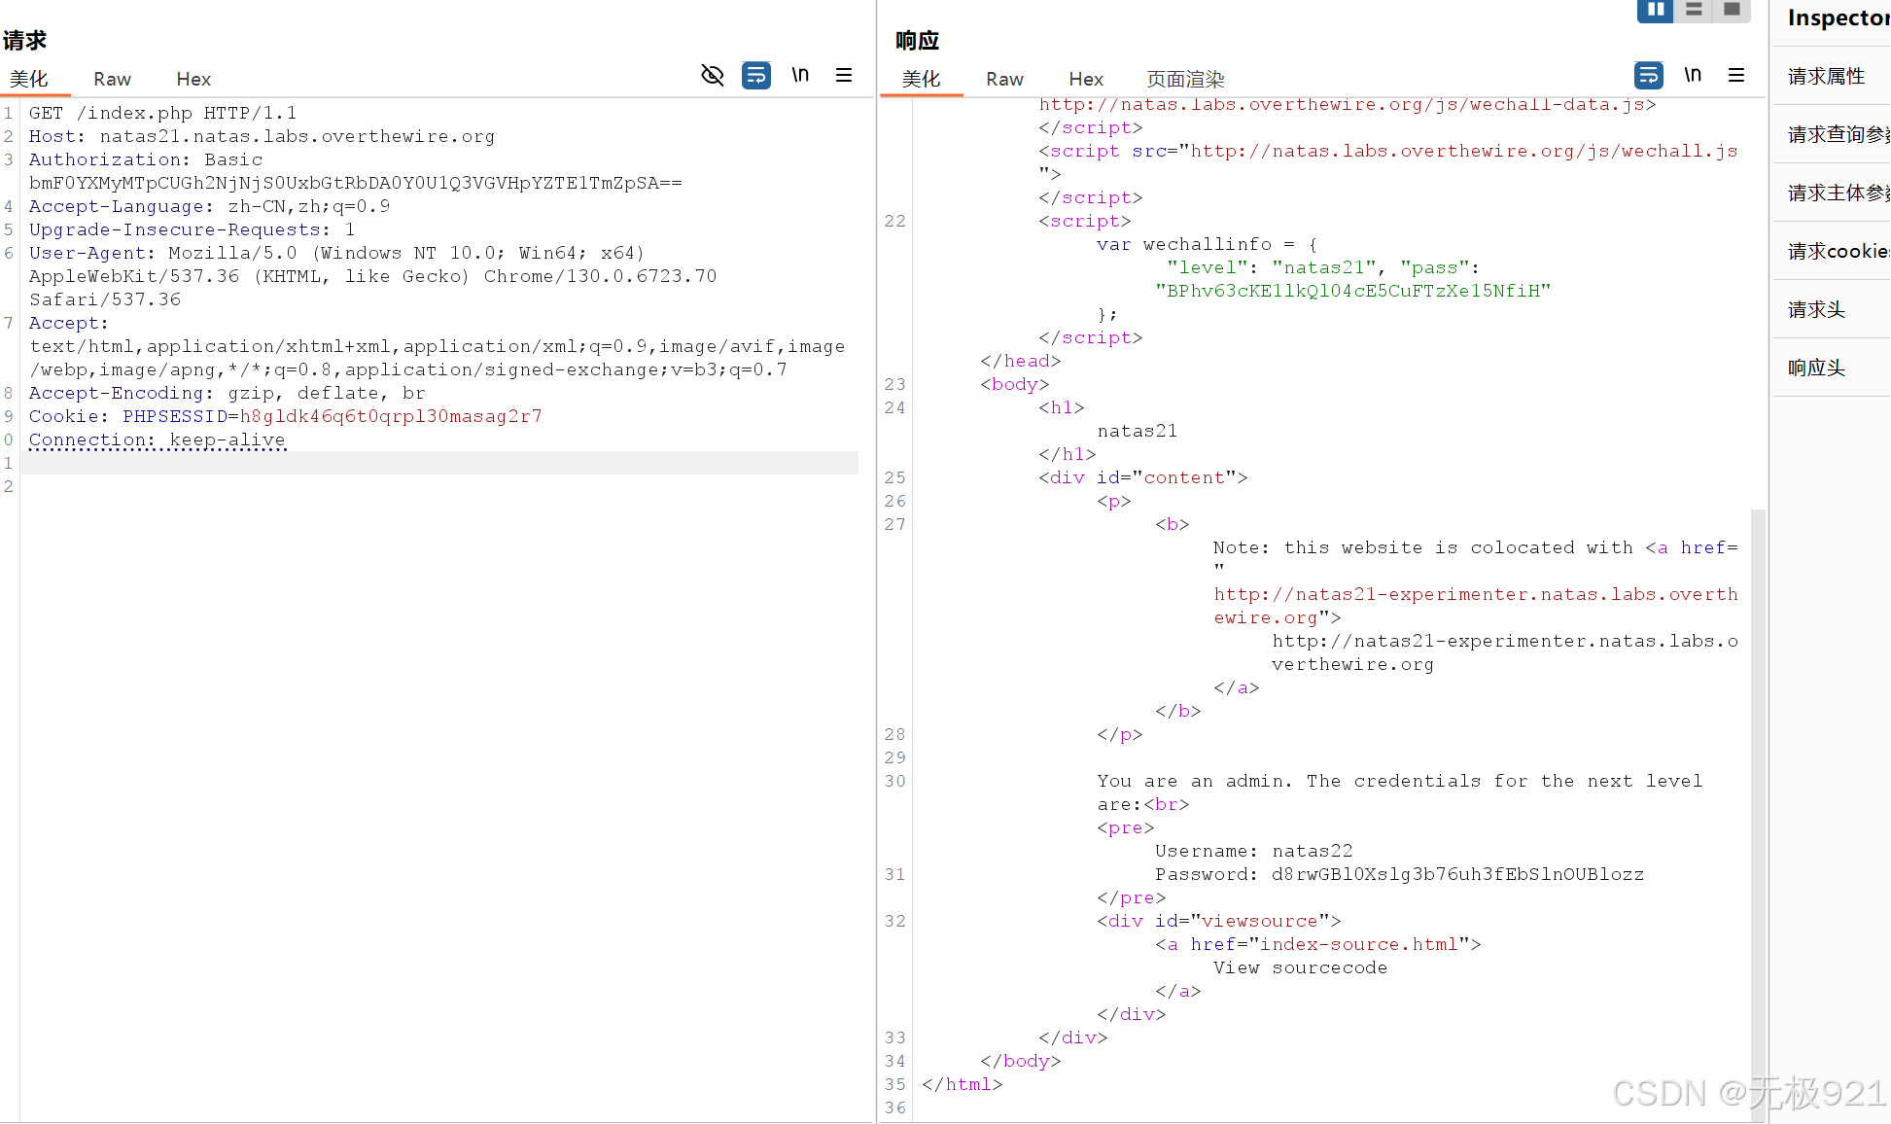The height and width of the screenshot is (1124, 1891).
Task: Toggle newline \n display in request panel
Action: [x=800, y=75]
